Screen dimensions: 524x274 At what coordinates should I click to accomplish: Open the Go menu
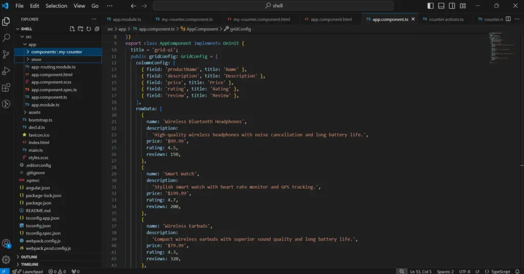point(95,6)
